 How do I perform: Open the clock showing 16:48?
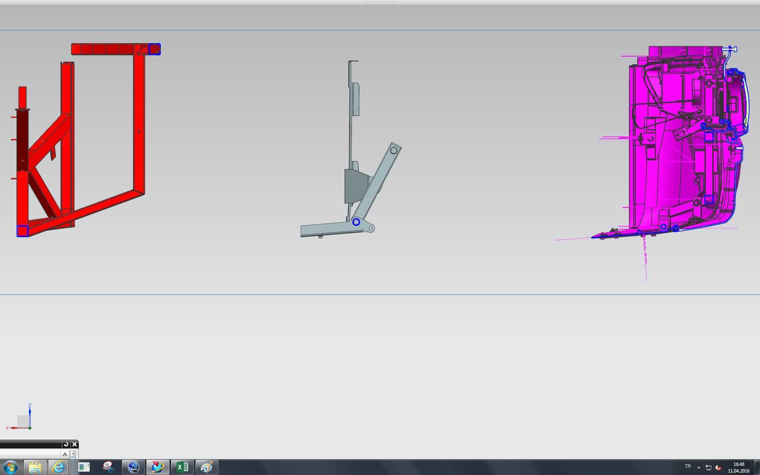[x=739, y=467]
